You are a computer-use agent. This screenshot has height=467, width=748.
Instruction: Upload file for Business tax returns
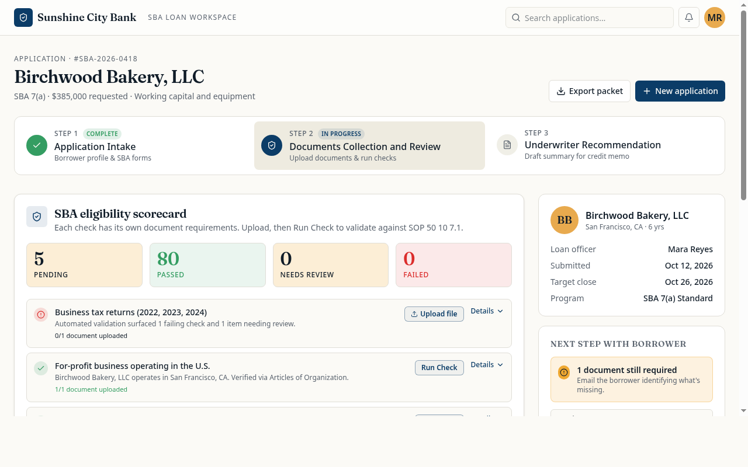[x=434, y=314]
